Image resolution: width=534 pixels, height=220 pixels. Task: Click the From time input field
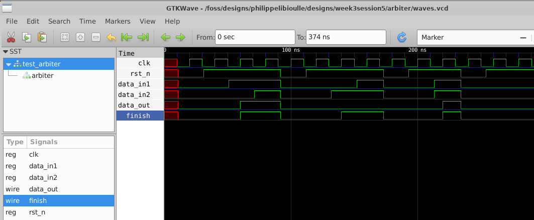pos(254,37)
